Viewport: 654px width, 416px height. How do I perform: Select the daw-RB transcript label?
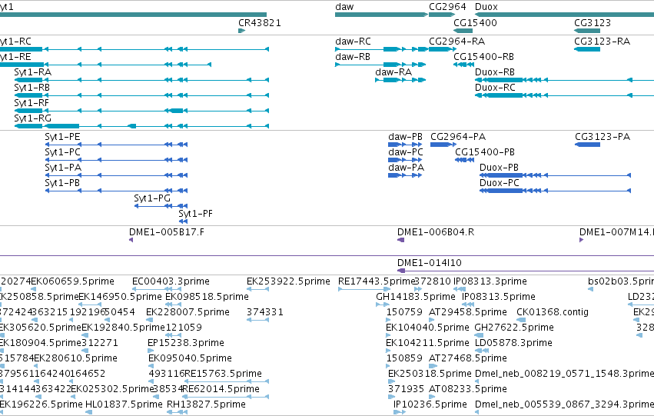pos(353,57)
